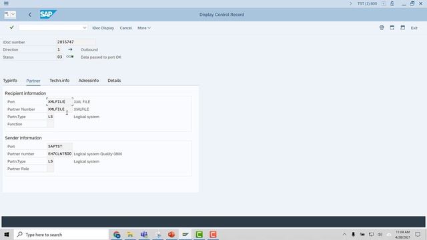427x240 pixels.
Task: Click the generate shortcut window icon
Action: click(402, 28)
